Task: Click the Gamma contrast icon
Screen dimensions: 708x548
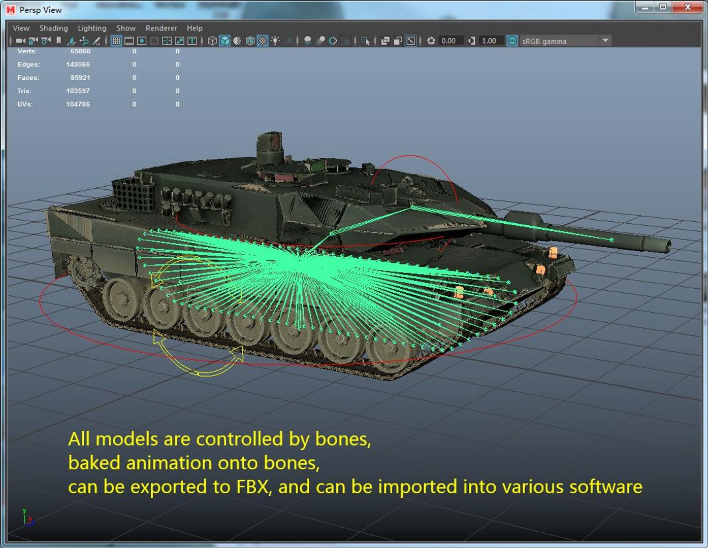Action: click(472, 41)
